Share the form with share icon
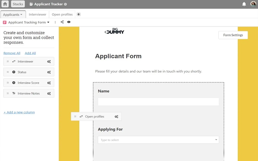This screenshot has width=258, height=161. click(62, 22)
